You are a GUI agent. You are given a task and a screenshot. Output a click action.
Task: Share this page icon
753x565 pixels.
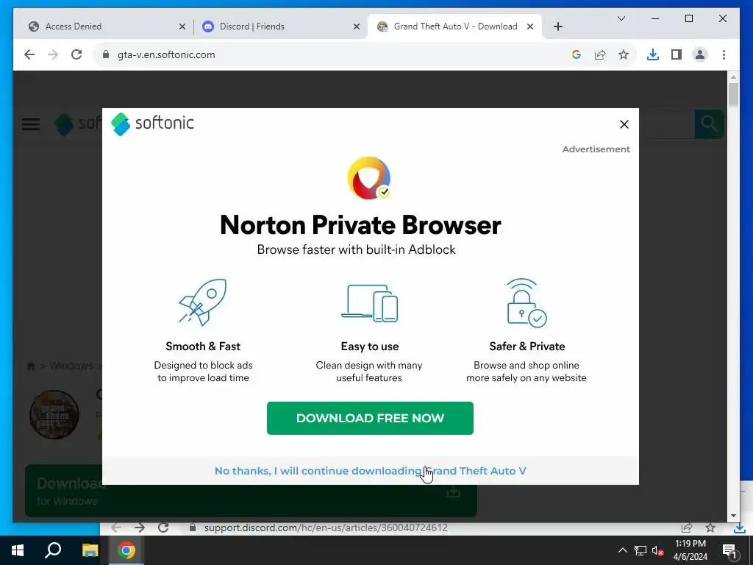point(600,54)
